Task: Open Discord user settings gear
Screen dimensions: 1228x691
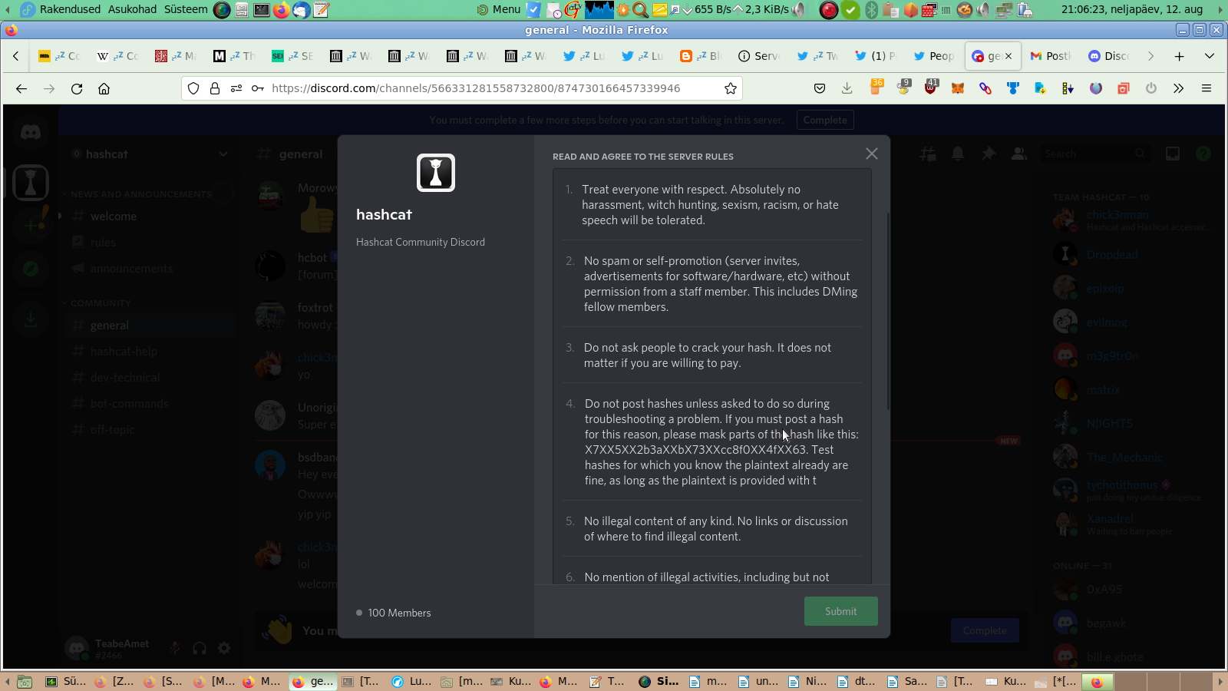Action: [x=224, y=648]
